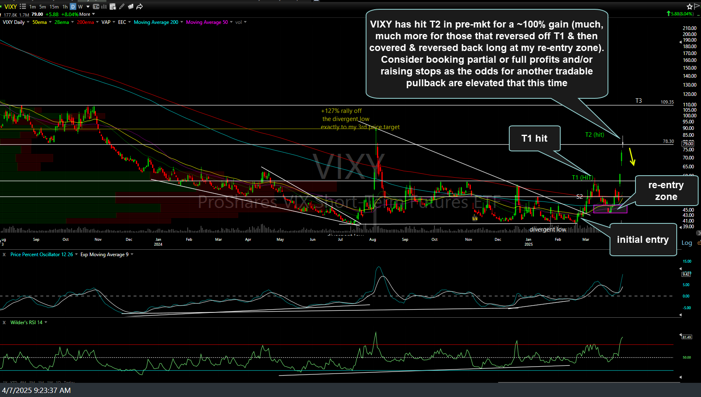
Task: Expand the 50ema indicator dropdown
Action: point(50,22)
